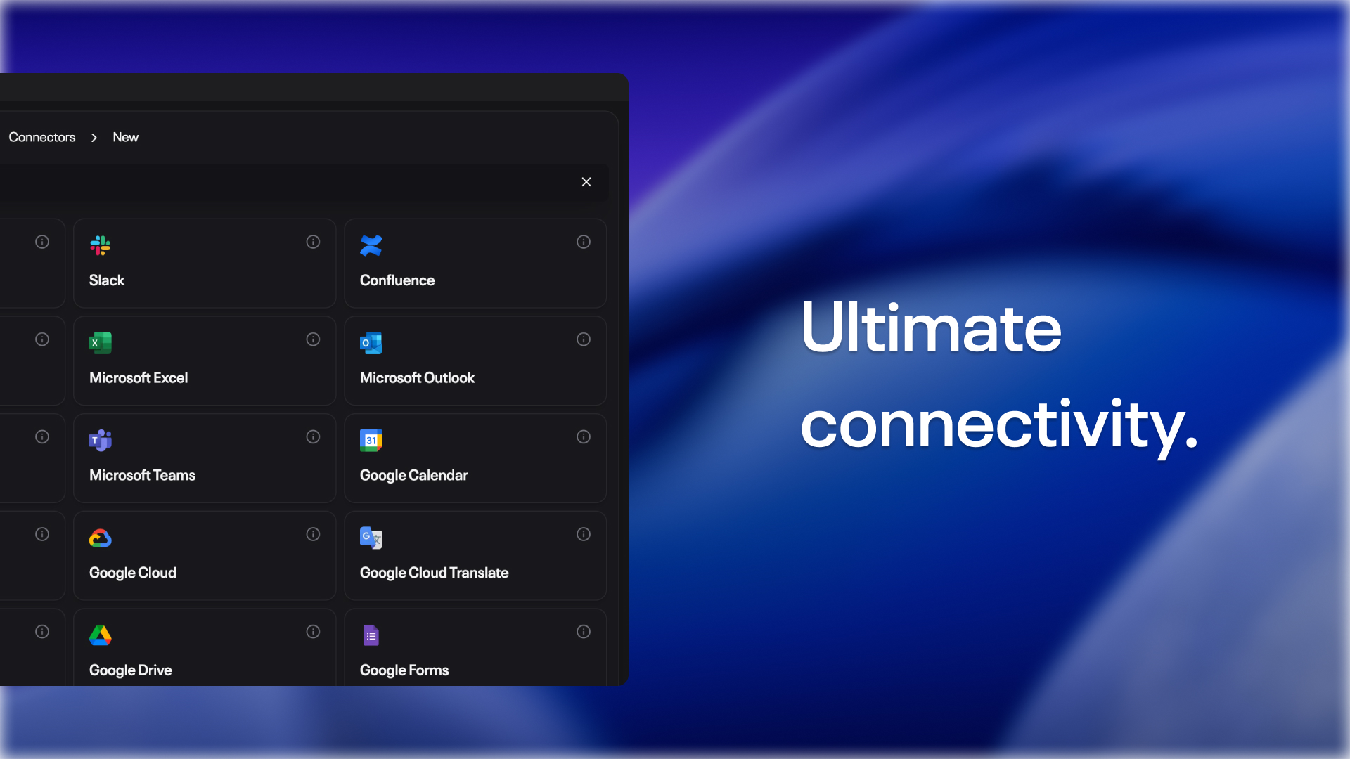Click the Slack connector icon
The width and height of the screenshot is (1350, 759).
coord(101,245)
